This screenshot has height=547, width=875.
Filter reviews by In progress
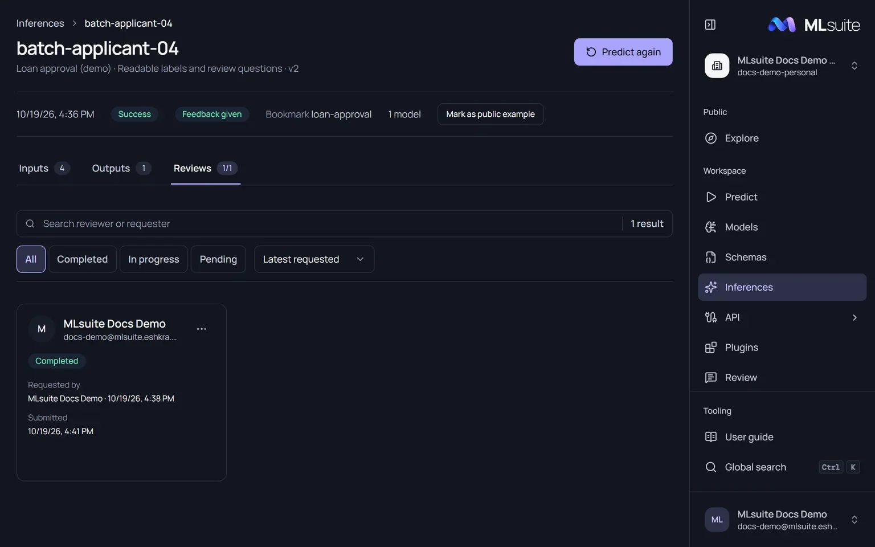(154, 259)
